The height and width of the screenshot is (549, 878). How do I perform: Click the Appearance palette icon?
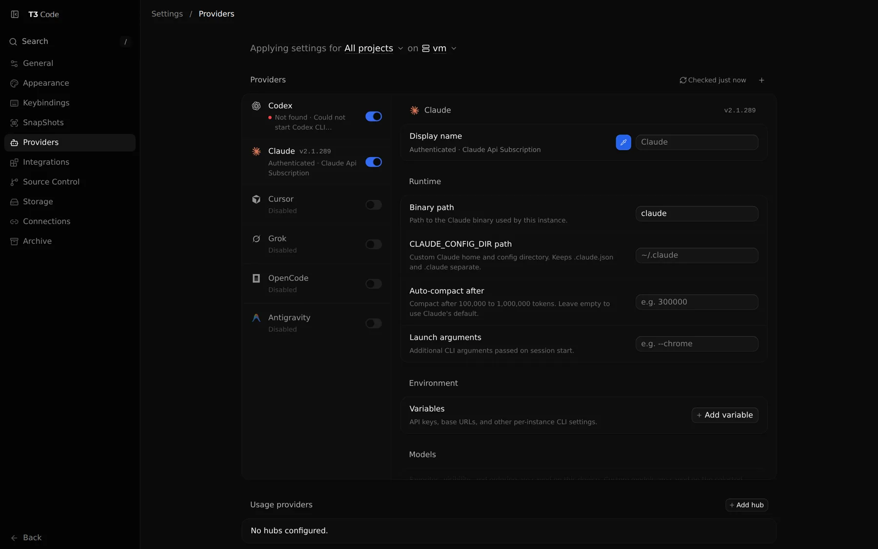14,83
